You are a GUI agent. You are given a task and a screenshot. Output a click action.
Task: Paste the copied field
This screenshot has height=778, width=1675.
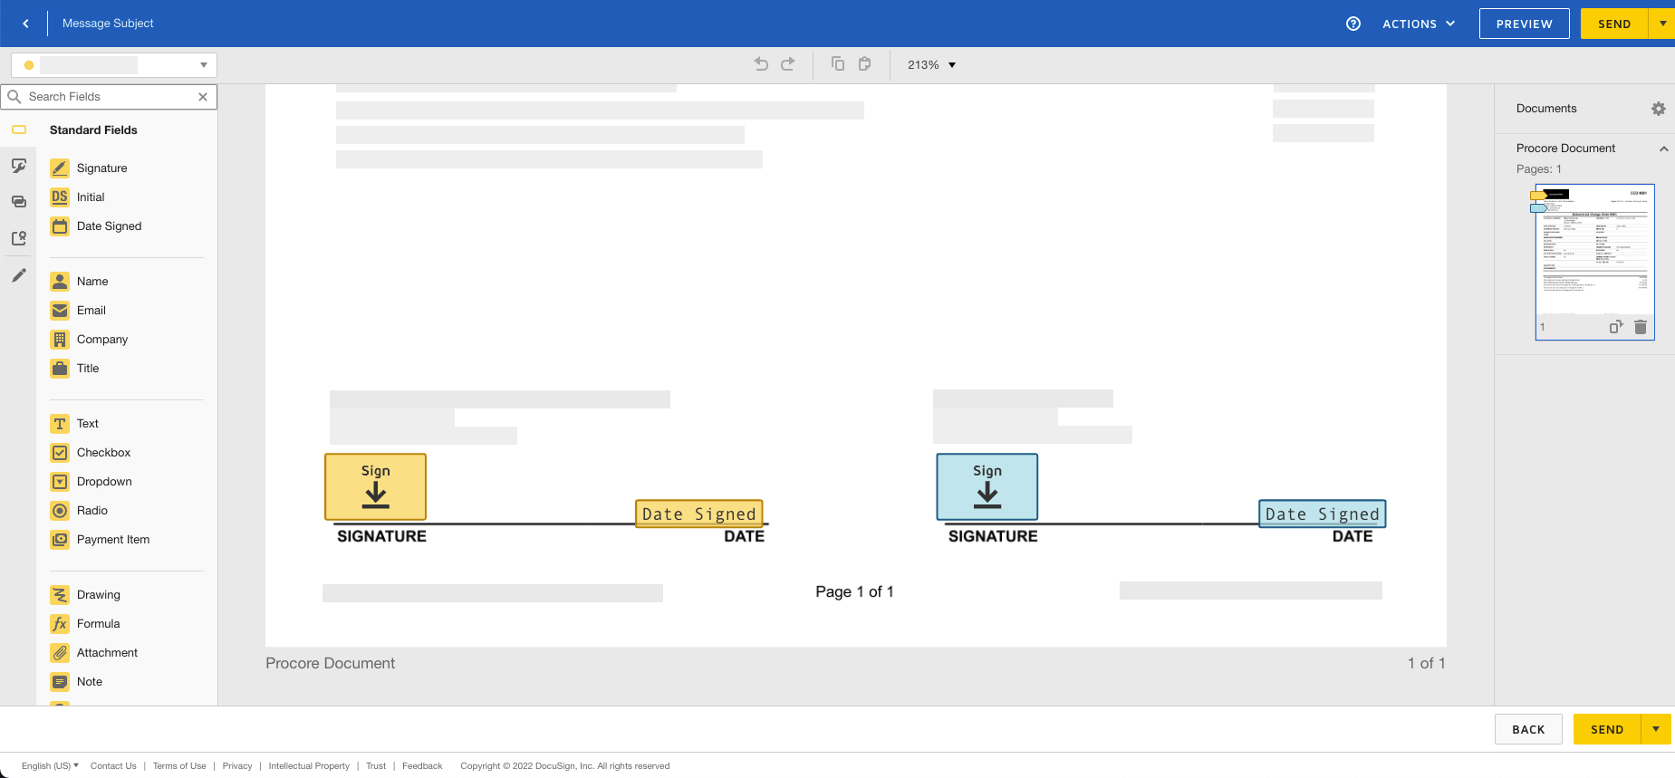[x=865, y=64]
